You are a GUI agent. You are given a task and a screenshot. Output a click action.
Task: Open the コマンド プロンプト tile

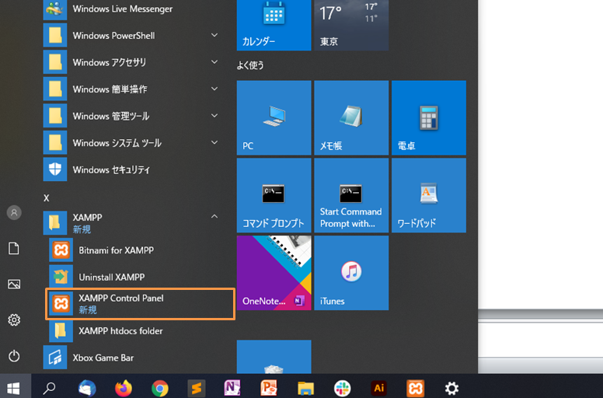tap(274, 195)
